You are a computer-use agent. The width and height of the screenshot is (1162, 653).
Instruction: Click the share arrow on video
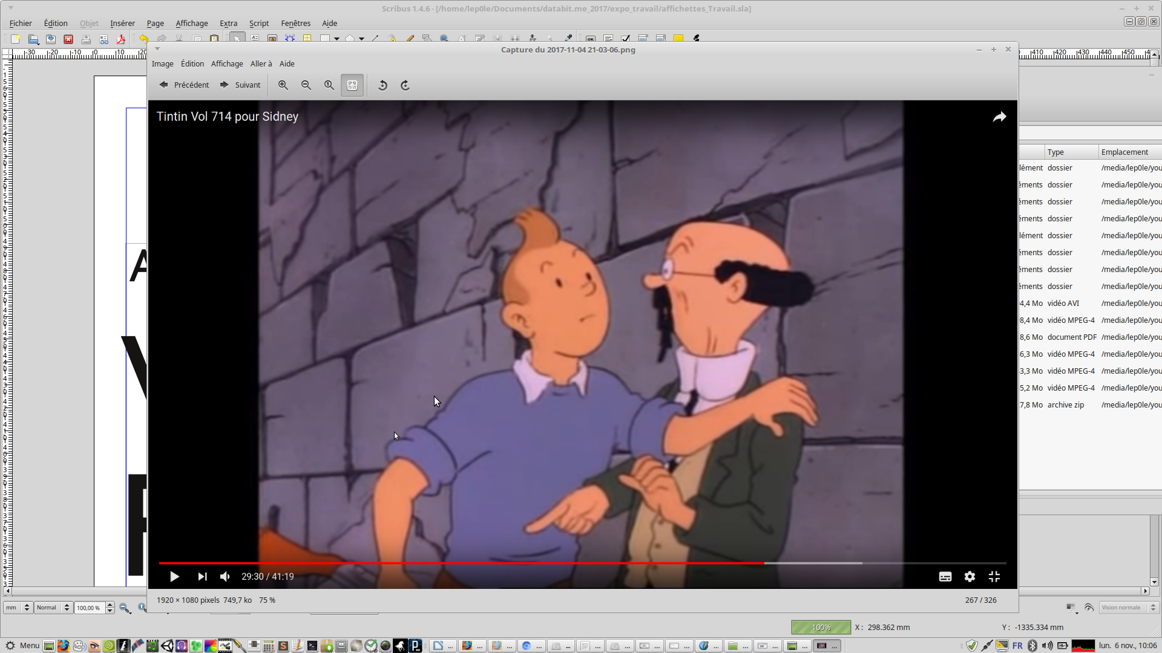[999, 117]
